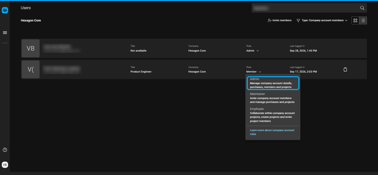
Task: Click the V( user avatar thumbnail
Action: (31, 69)
